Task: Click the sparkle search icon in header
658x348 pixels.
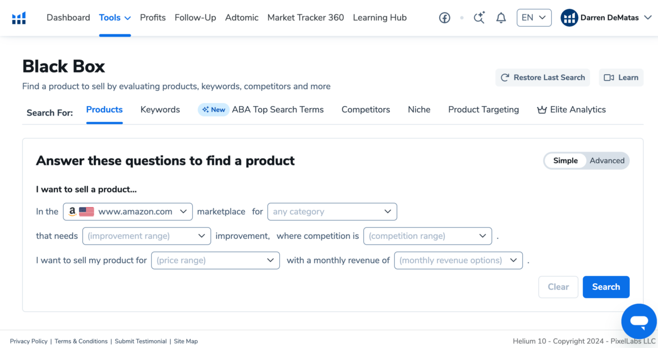Action: [x=479, y=18]
